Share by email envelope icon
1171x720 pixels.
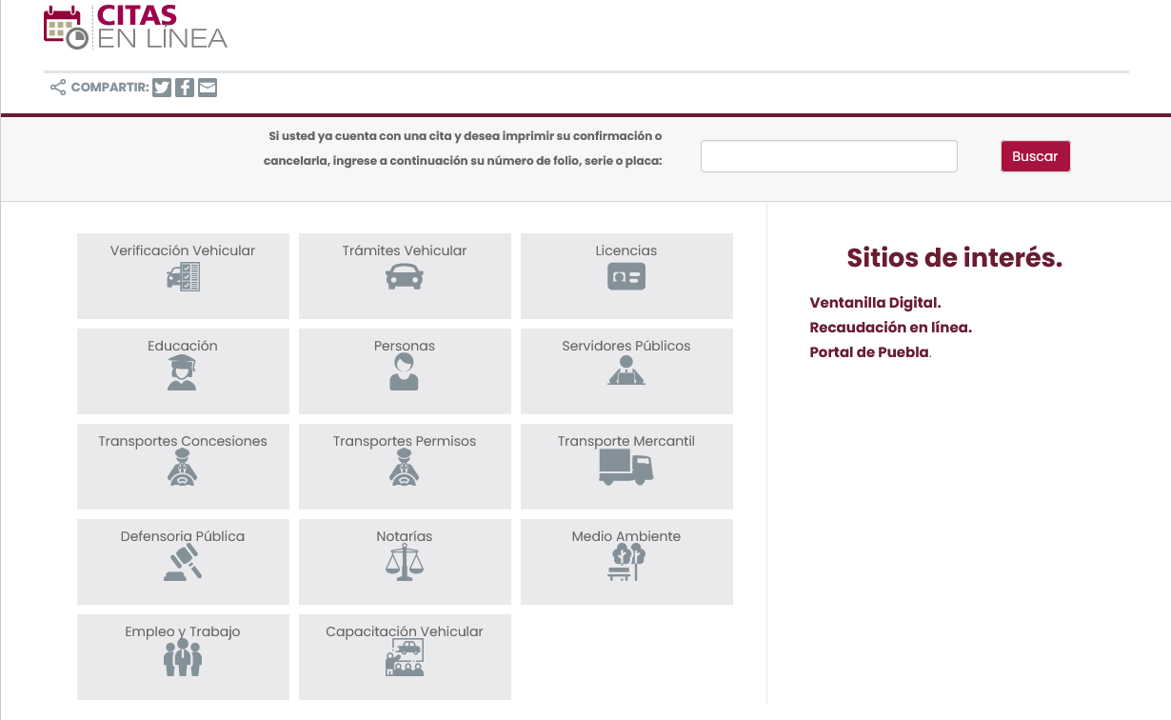point(208,88)
